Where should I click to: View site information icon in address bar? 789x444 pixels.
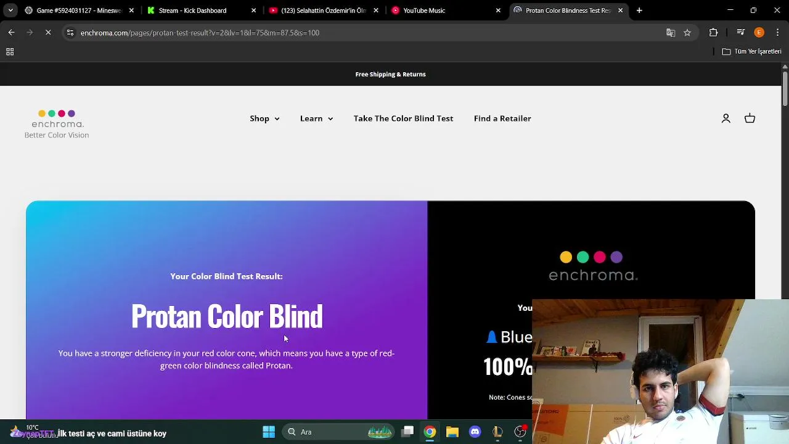tap(70, 33)
